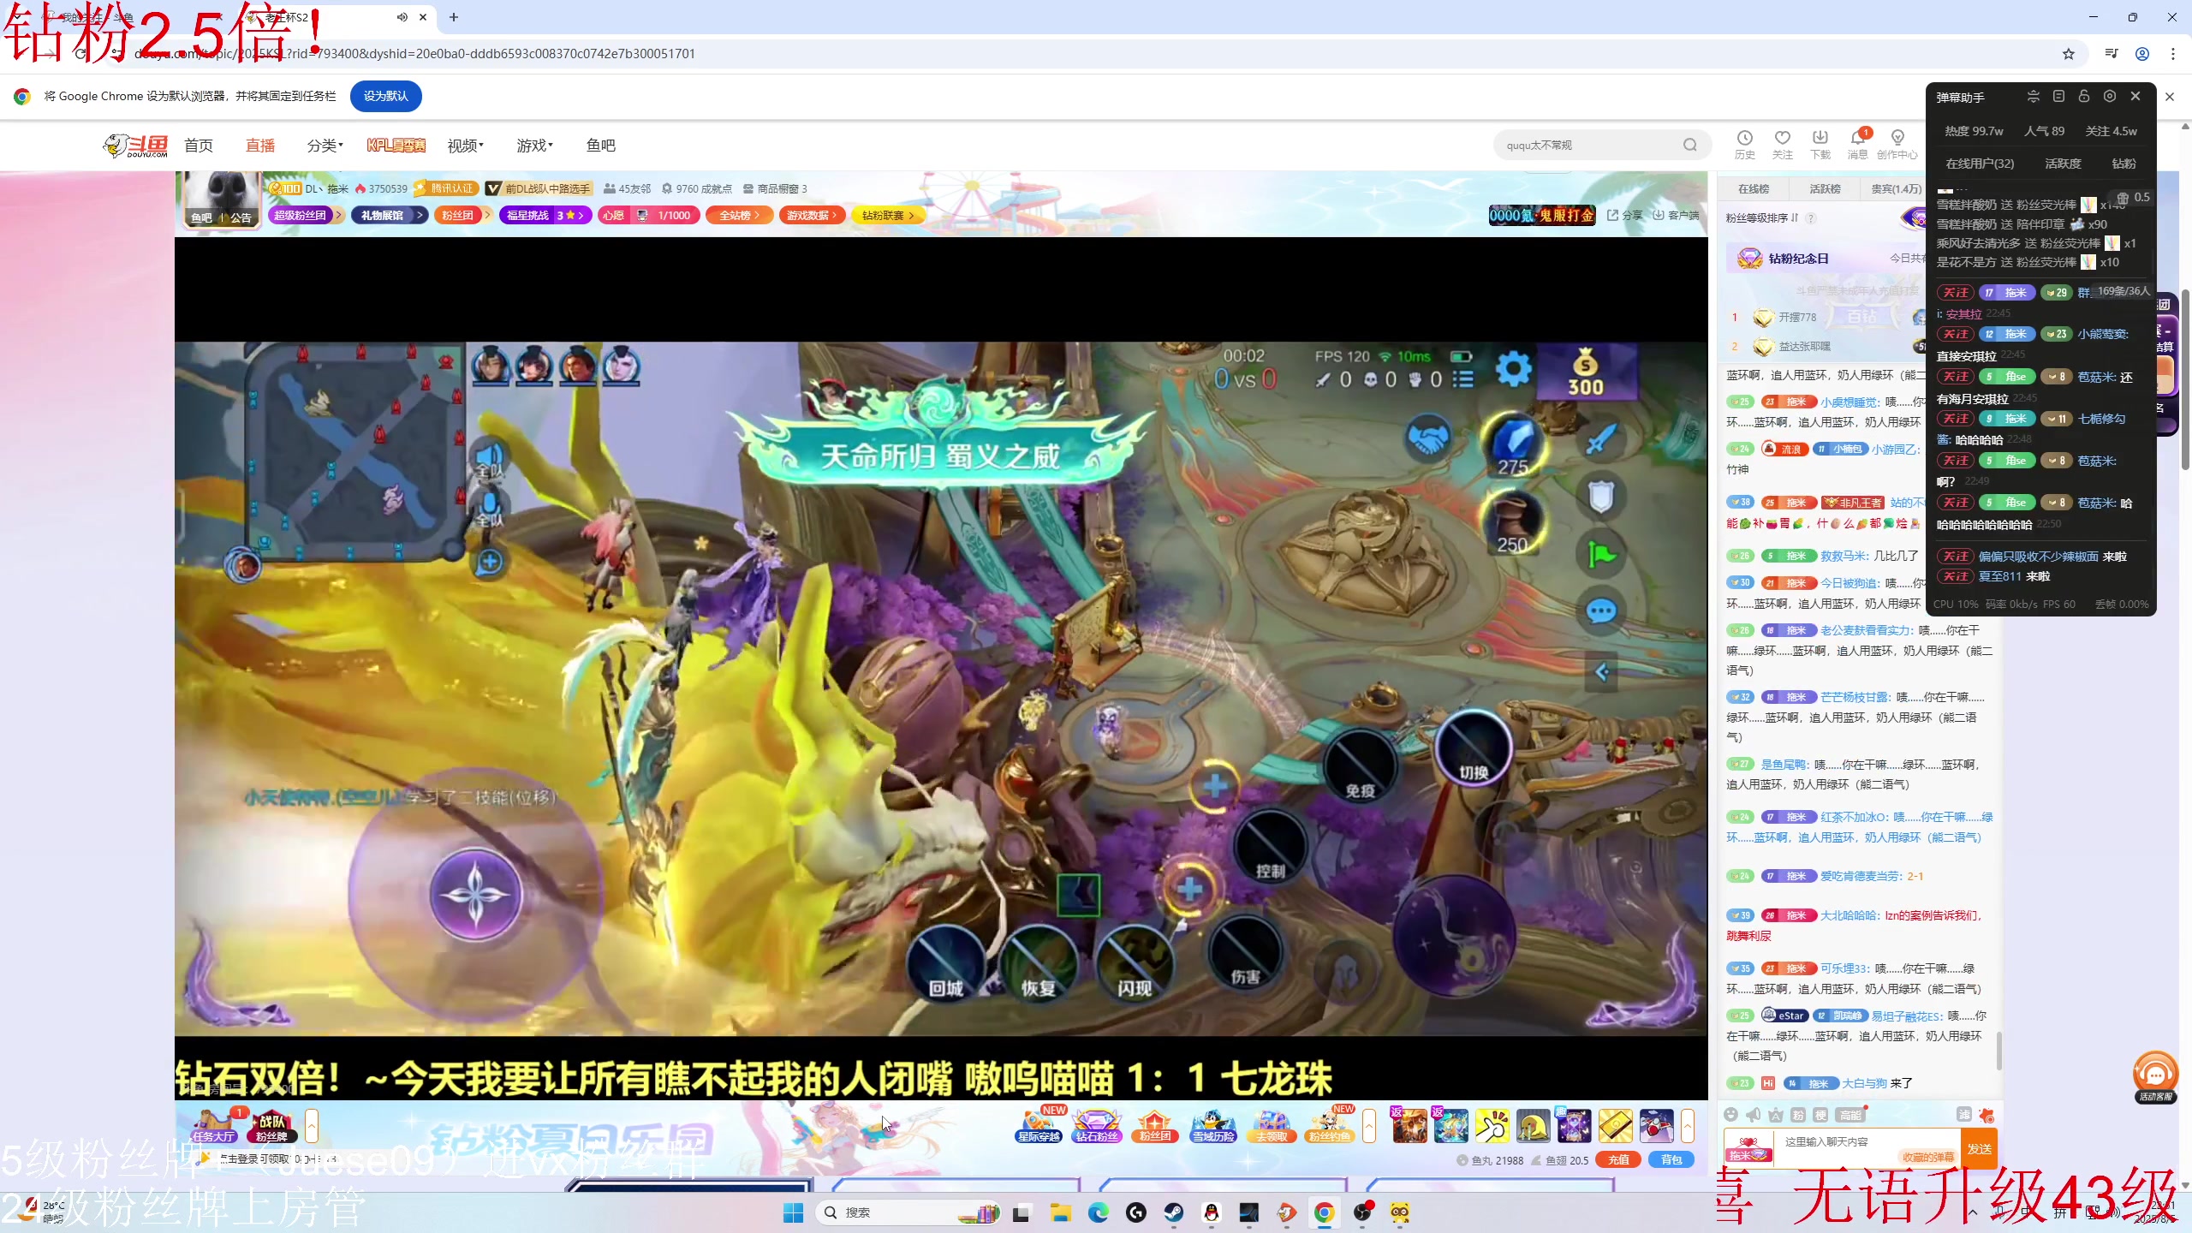Open the 直播 navigation item
Viewport: 2192px width, 1233px height.
[260, 146]
